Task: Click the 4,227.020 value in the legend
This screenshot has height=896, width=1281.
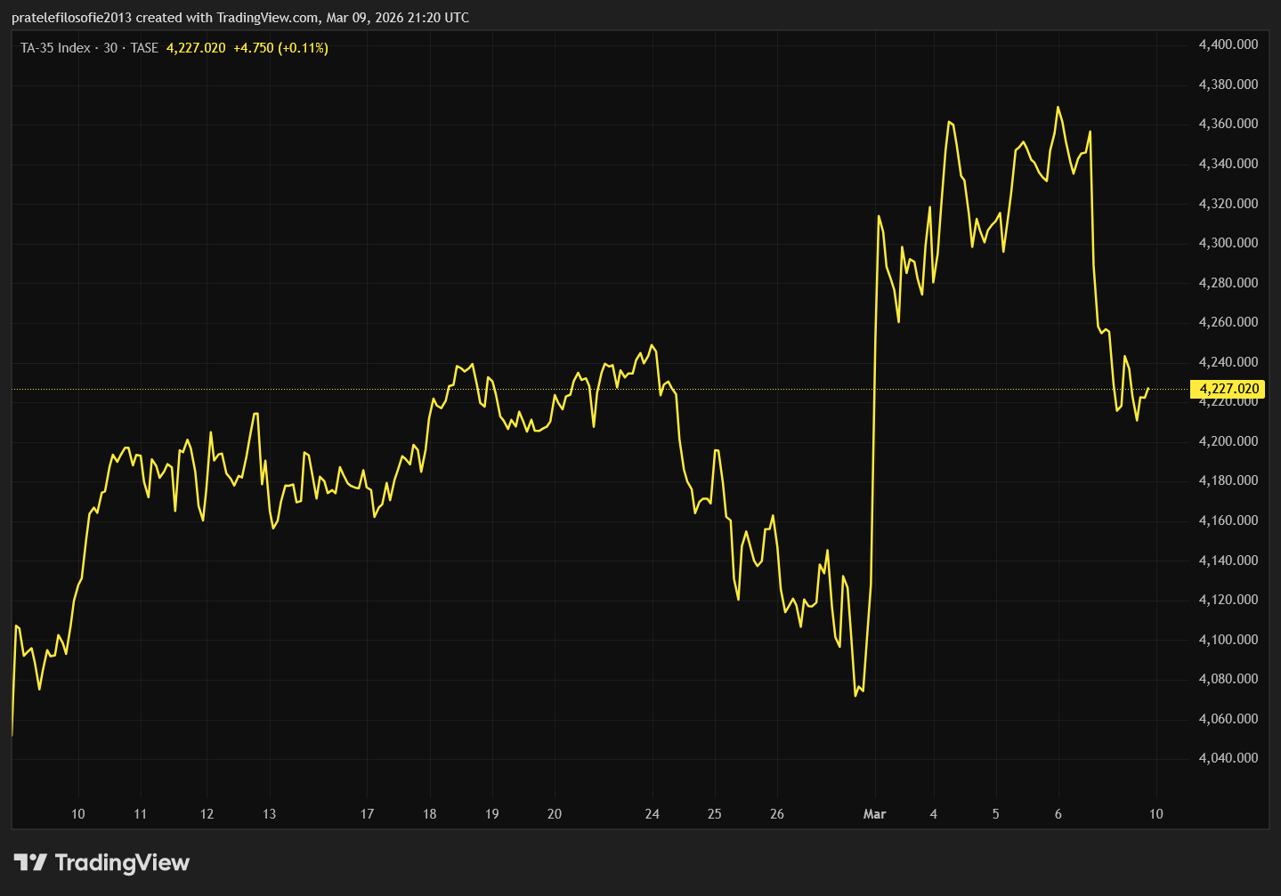Action: click(x=196, y=48)
